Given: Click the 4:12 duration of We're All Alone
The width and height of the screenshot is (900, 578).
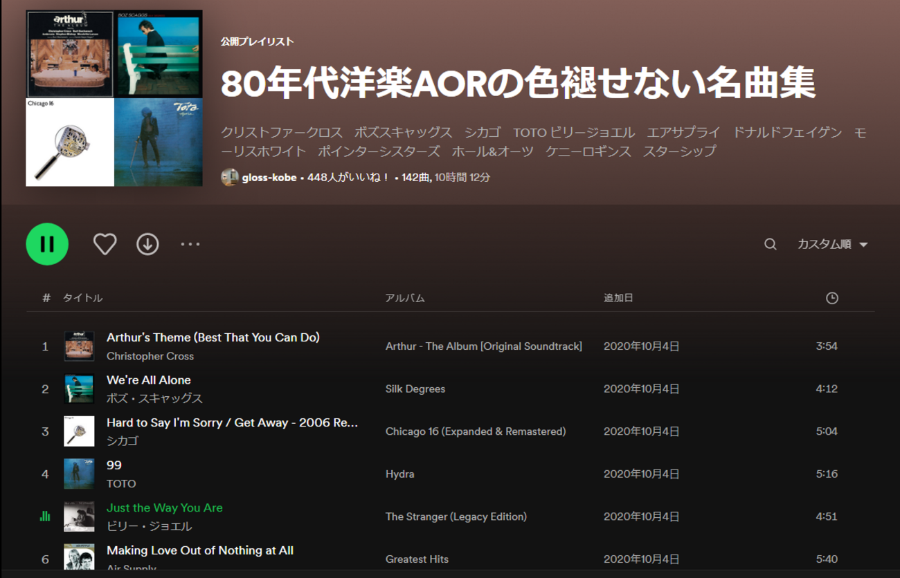Looking at the screenshot, I should click(x=827, y=389).
